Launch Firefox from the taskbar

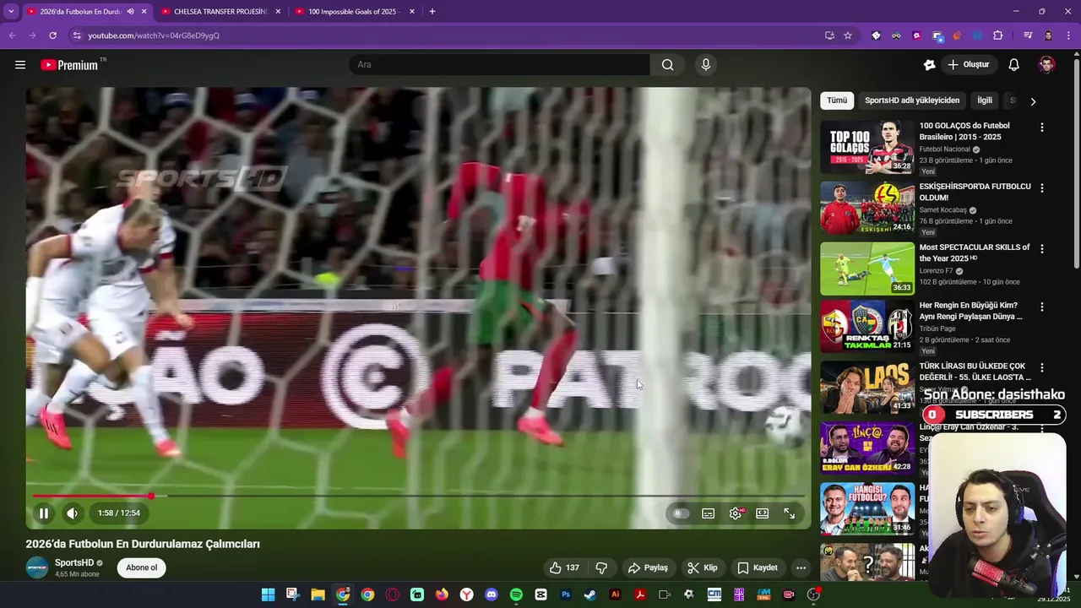click(x=442, y=594)
